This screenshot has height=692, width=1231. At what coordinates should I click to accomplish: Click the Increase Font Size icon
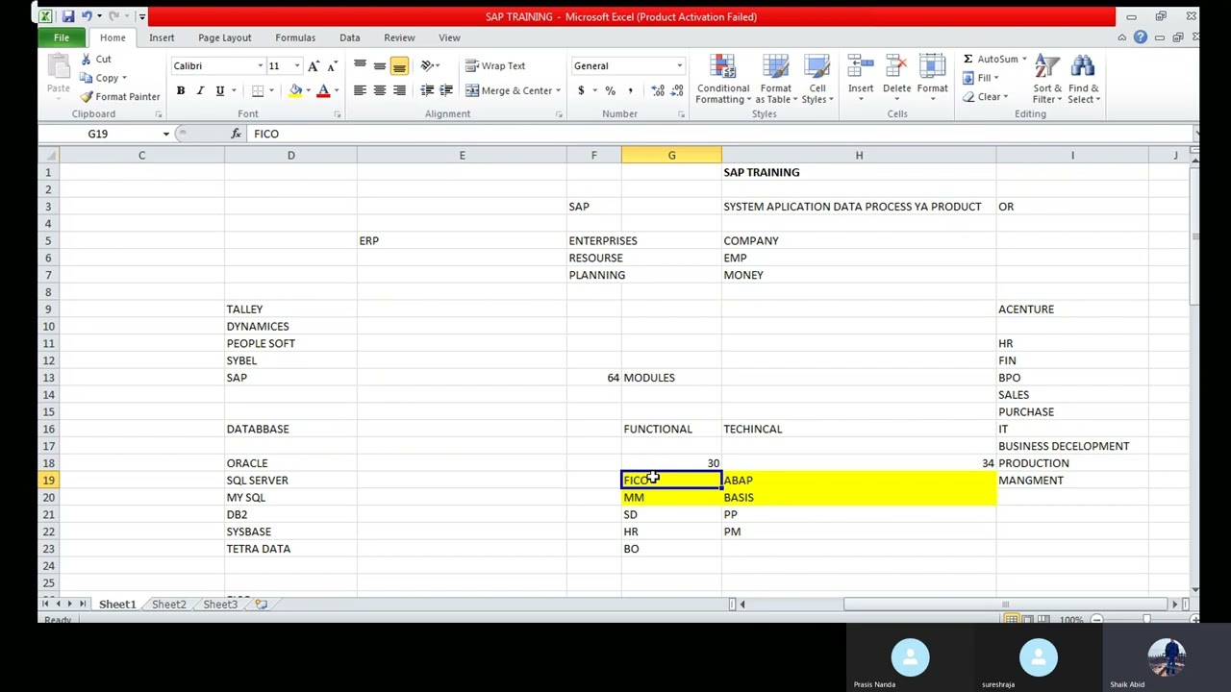[x=314, y=65]
